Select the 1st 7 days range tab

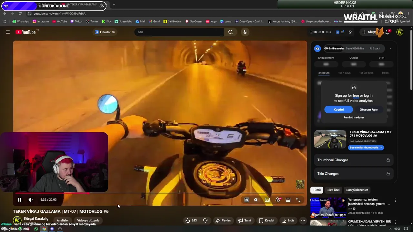tap(344, 73)
